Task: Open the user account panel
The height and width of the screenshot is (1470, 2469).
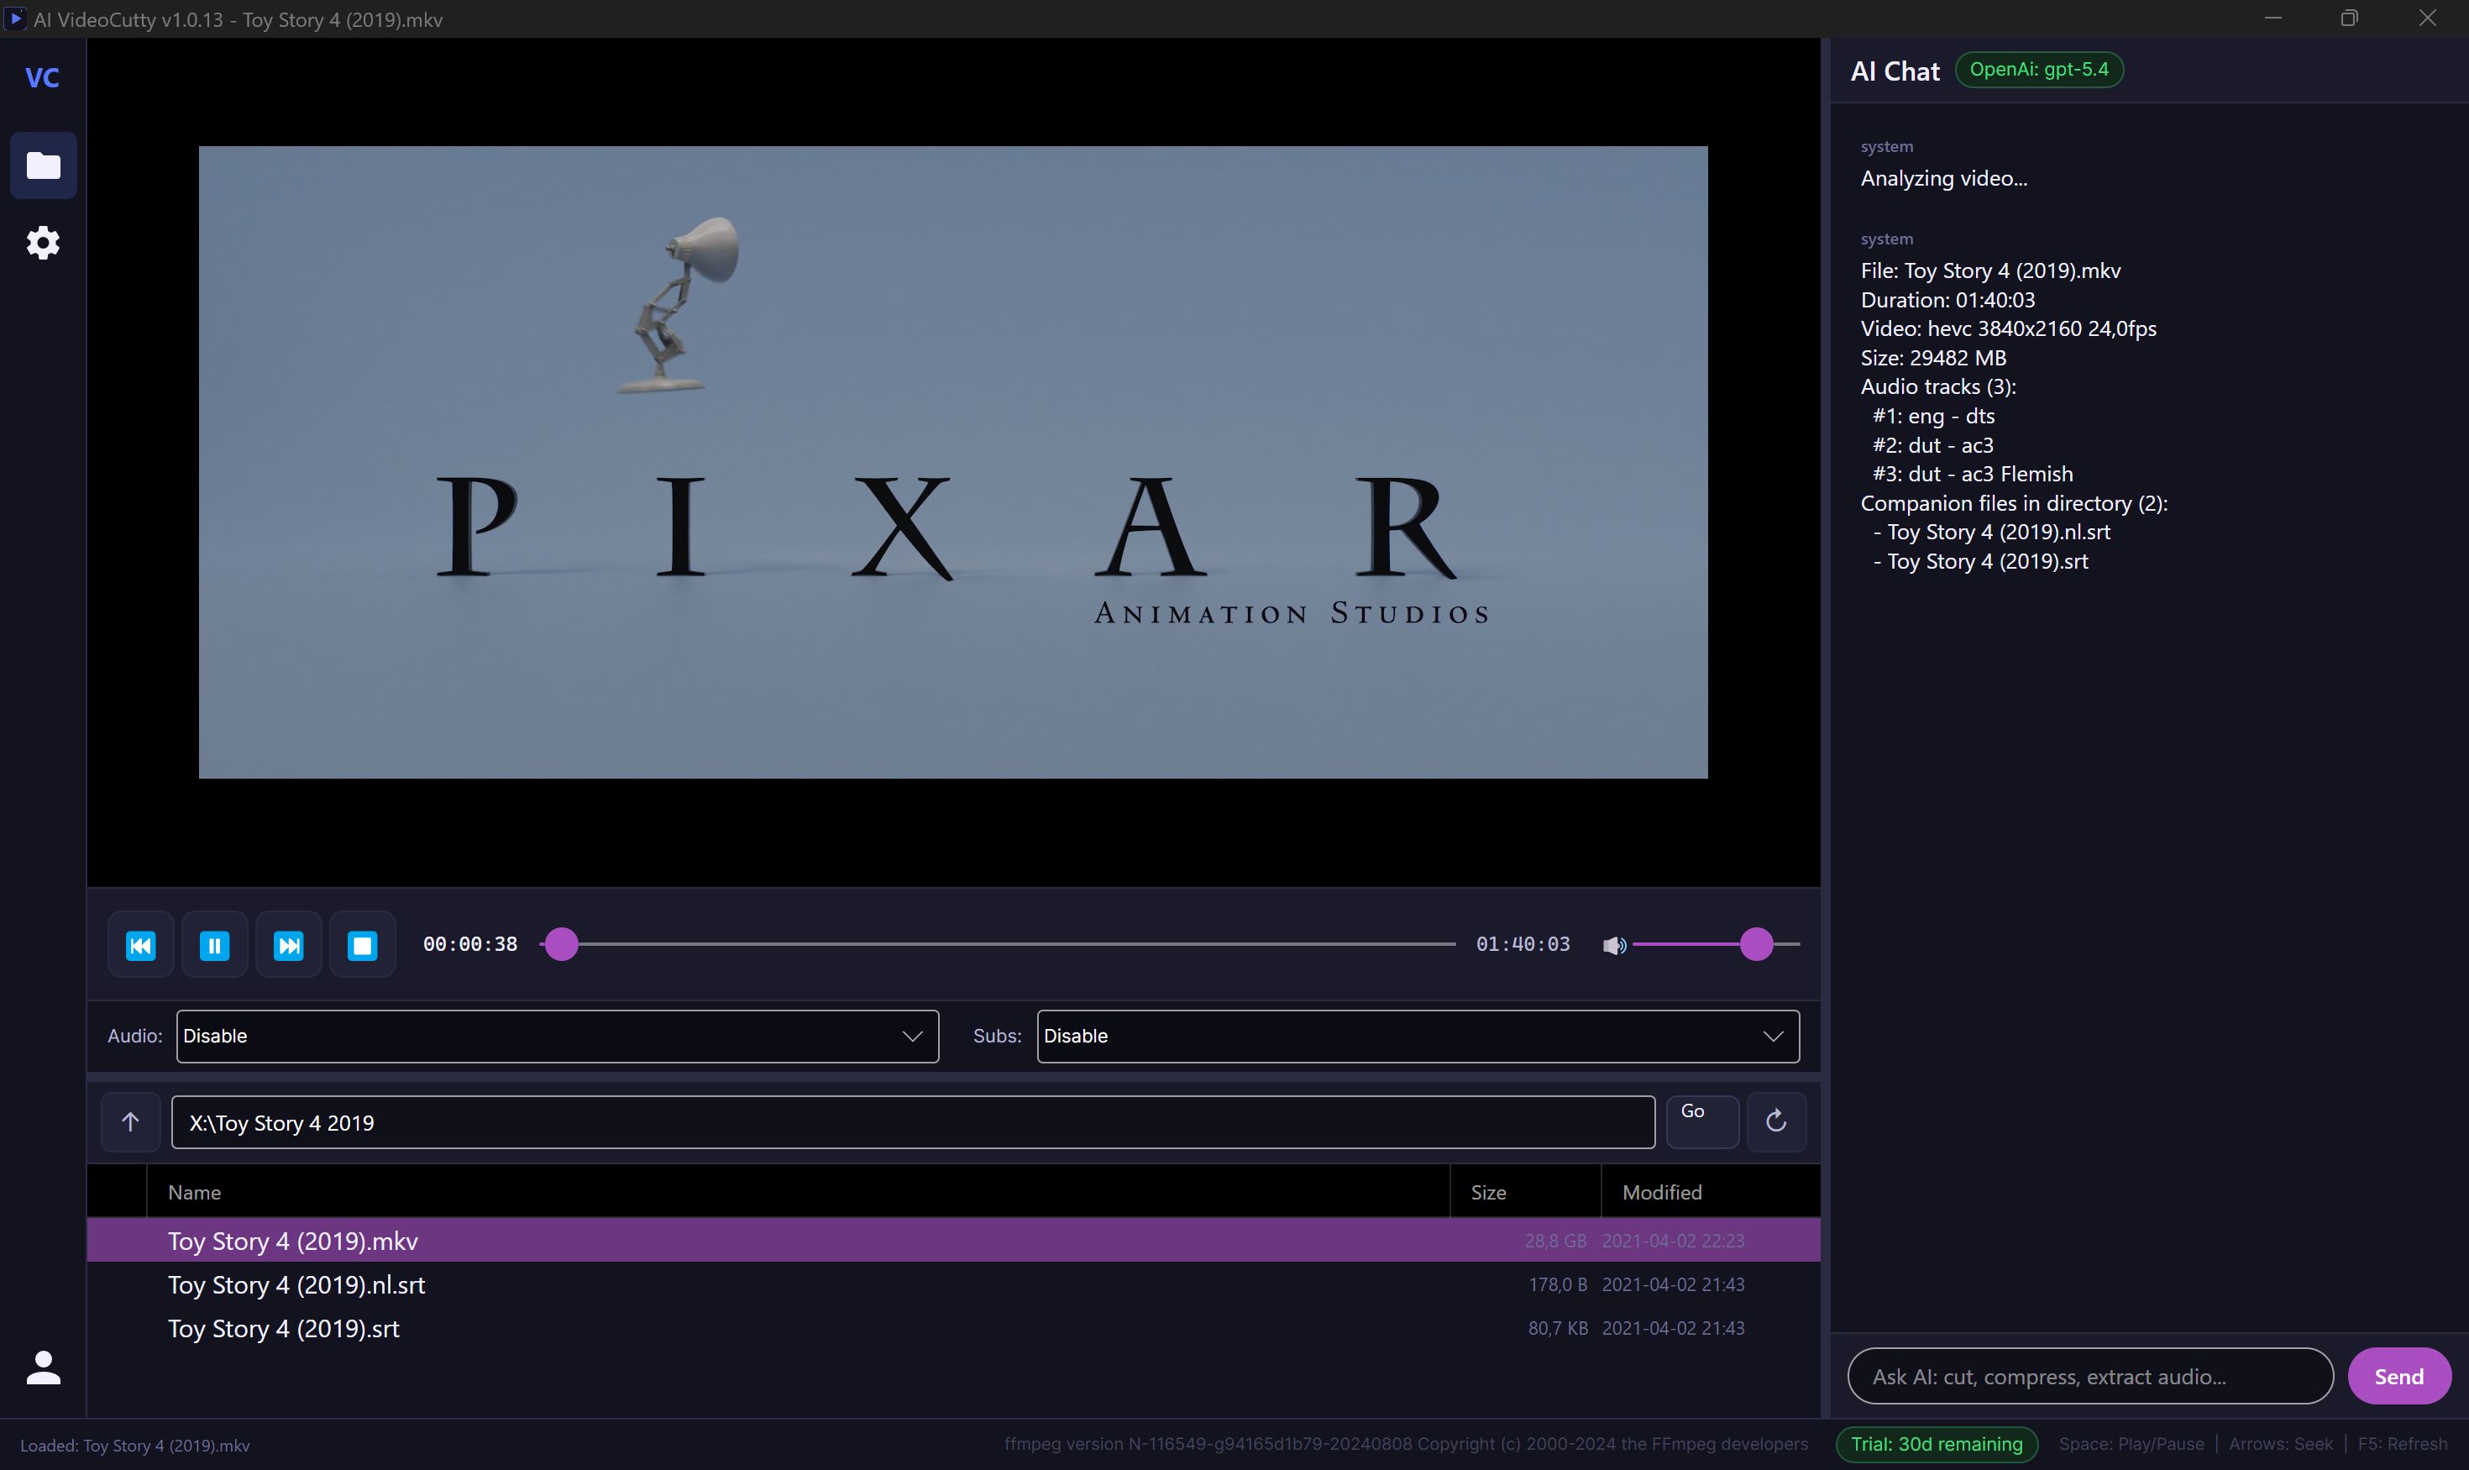Action: pos(44,1369)
